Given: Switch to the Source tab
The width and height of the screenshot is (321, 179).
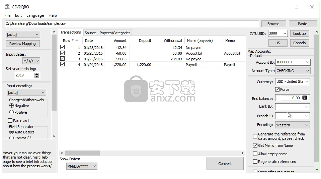Looking at the screenshot, I should (90, 33).
